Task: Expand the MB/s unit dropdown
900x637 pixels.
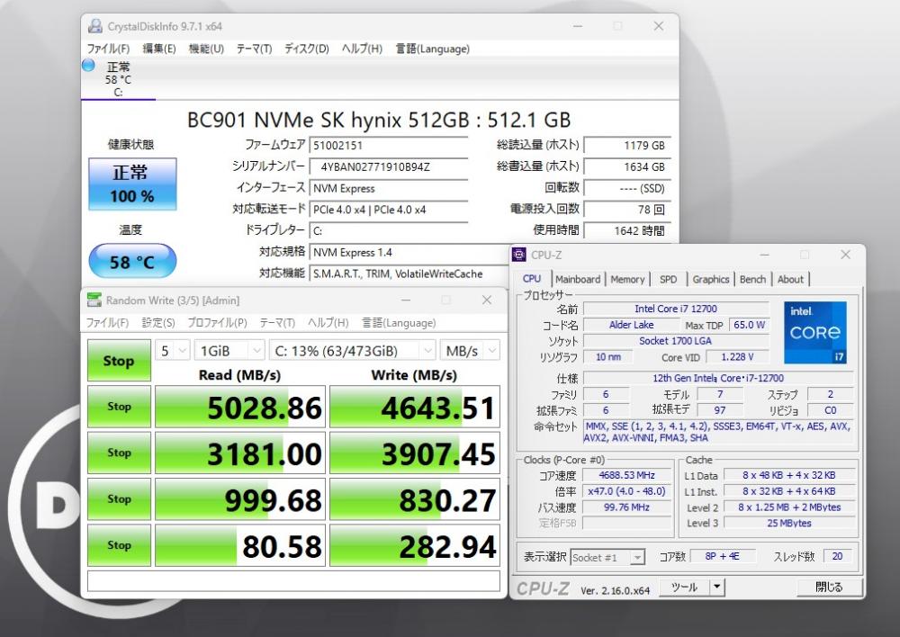Action: click(x=471, y=351)
